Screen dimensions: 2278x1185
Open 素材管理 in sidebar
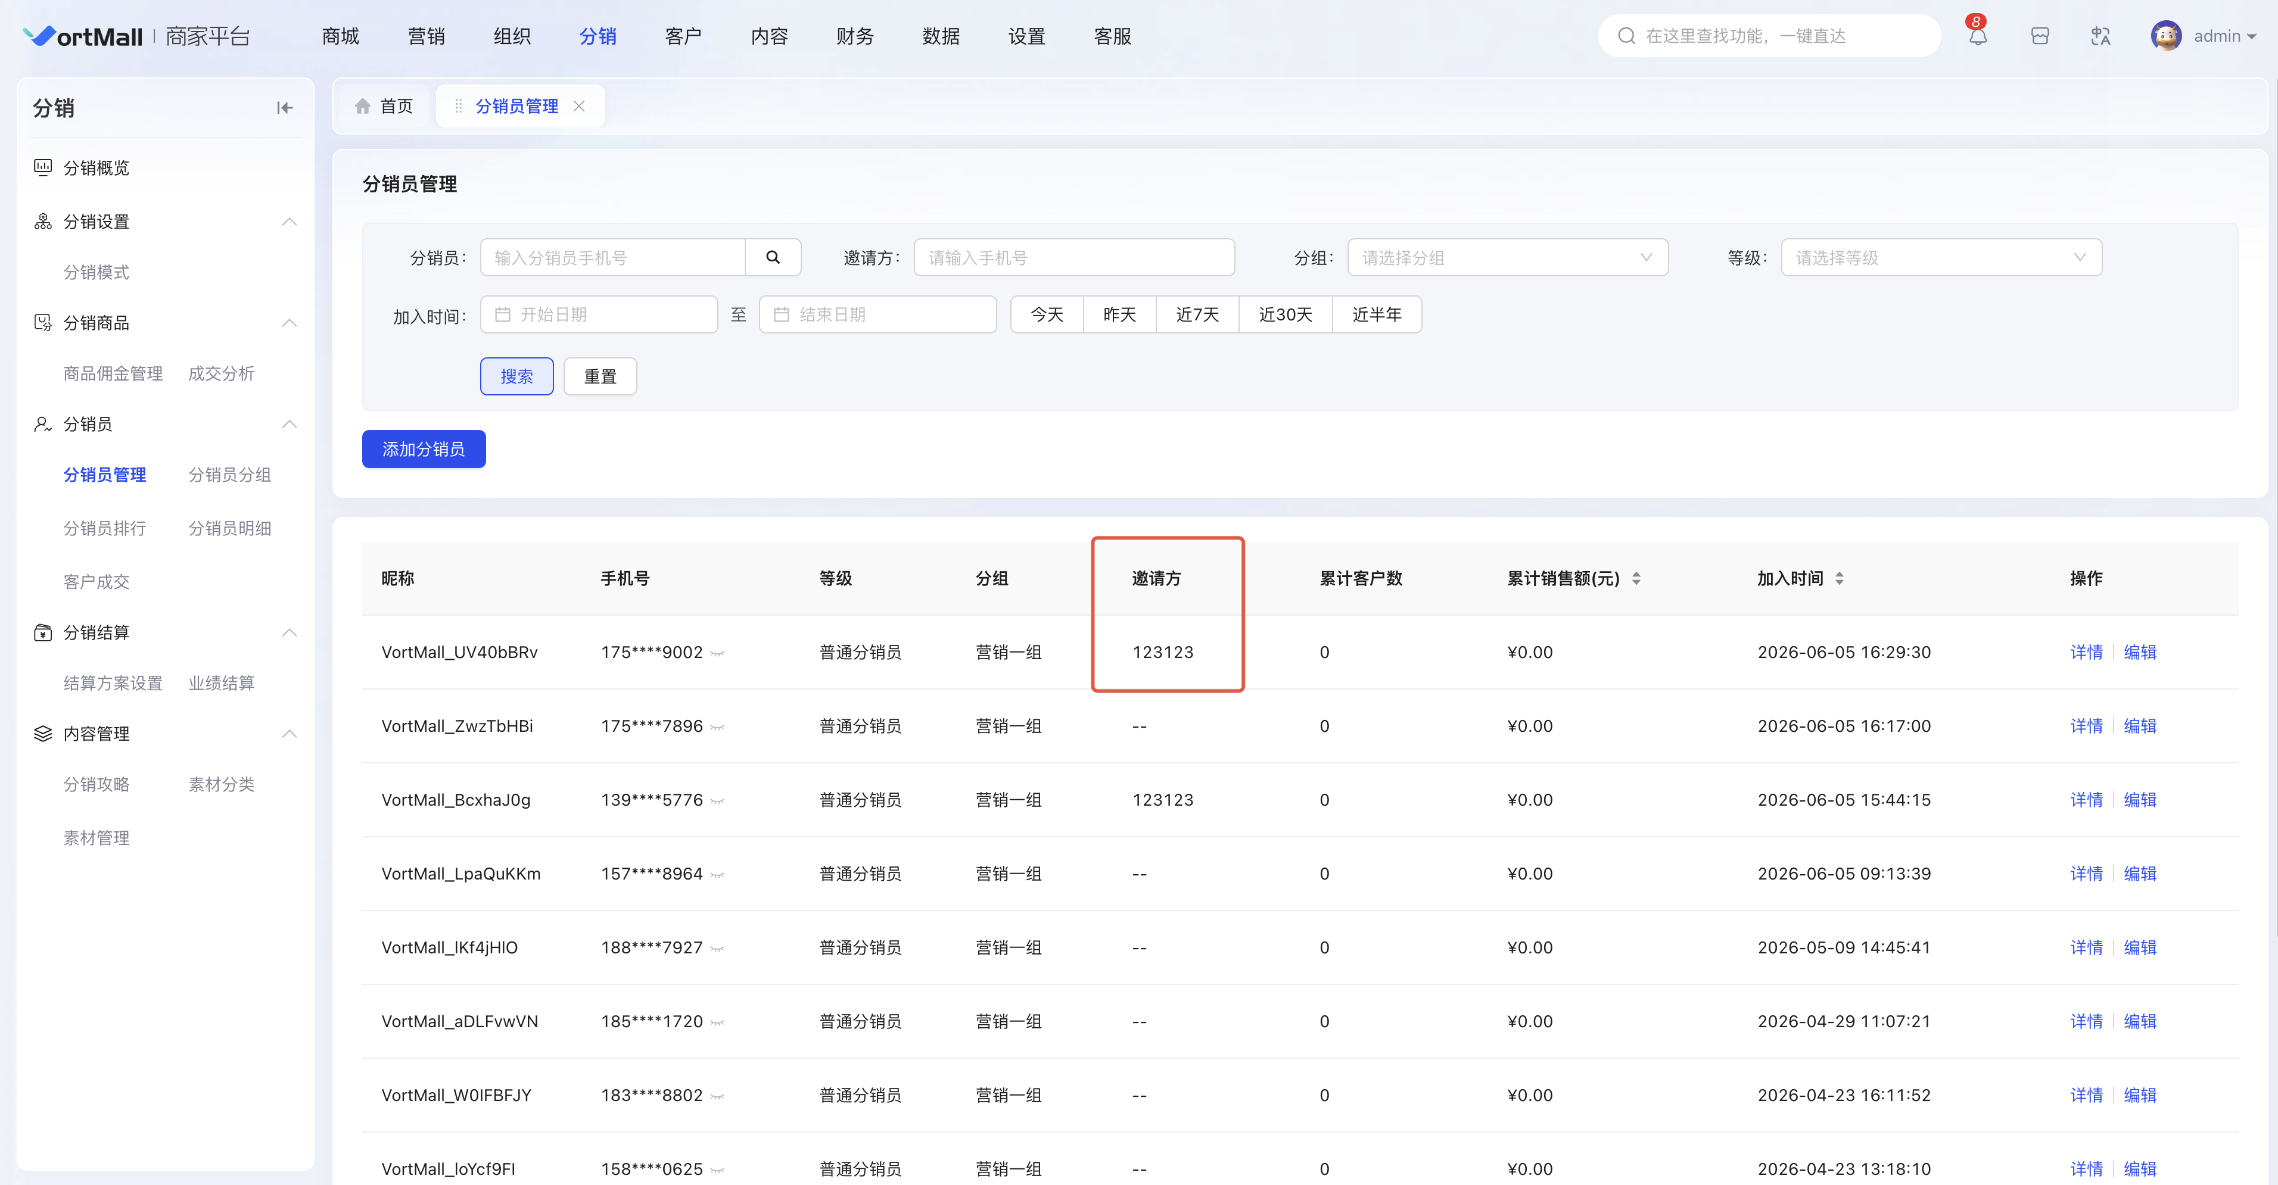pyautogui.click(x=97, y=838)
